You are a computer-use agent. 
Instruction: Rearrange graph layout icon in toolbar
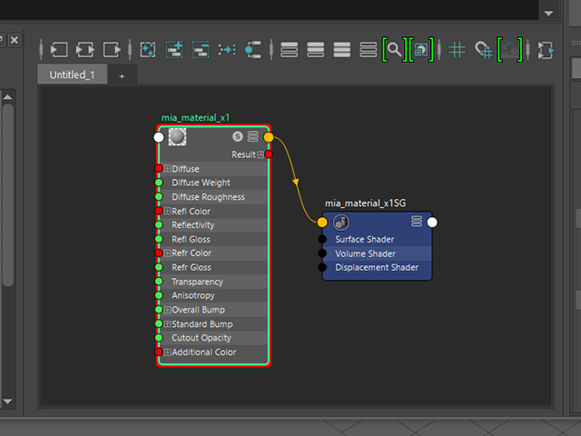[227, 50]
